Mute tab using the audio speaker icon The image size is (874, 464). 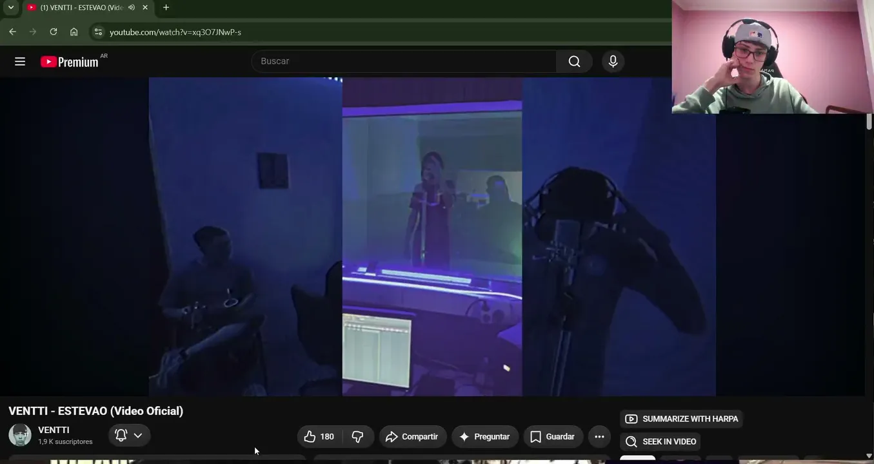(132, 8)
